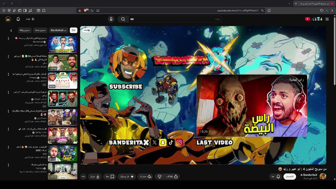Open more actions three-dot menu under video
The image size is (336, 189).
pos(83,177)
